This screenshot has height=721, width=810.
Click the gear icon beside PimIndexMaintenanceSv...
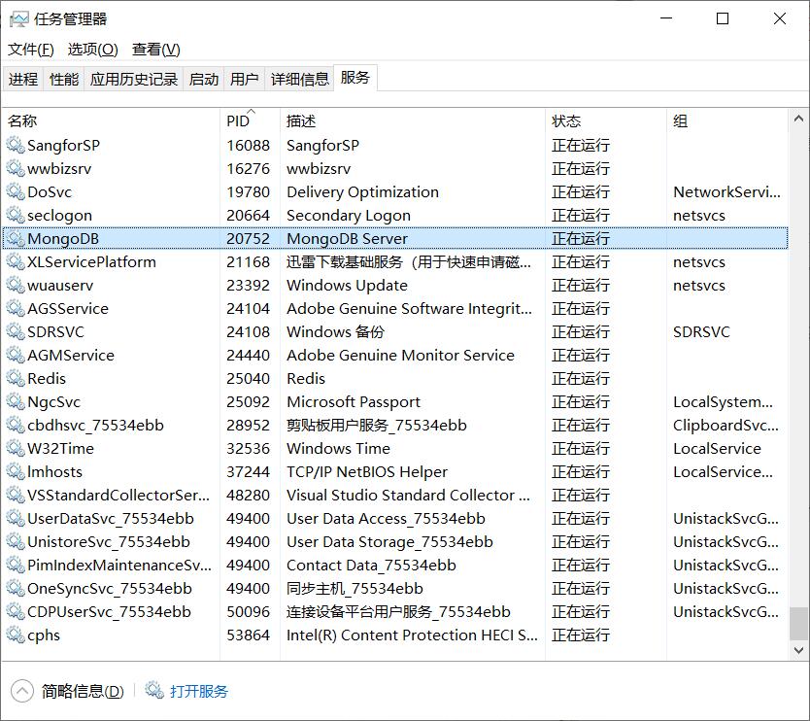point(16,565)
